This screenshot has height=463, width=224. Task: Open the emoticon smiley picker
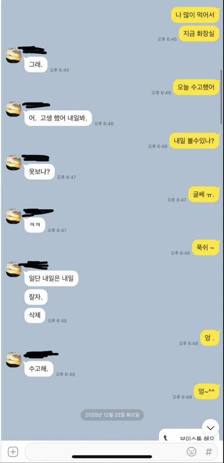pos(191,451)
